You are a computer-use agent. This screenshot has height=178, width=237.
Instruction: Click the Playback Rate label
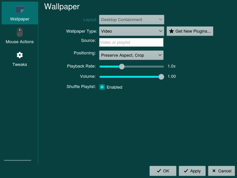click(x=82, y=66)
